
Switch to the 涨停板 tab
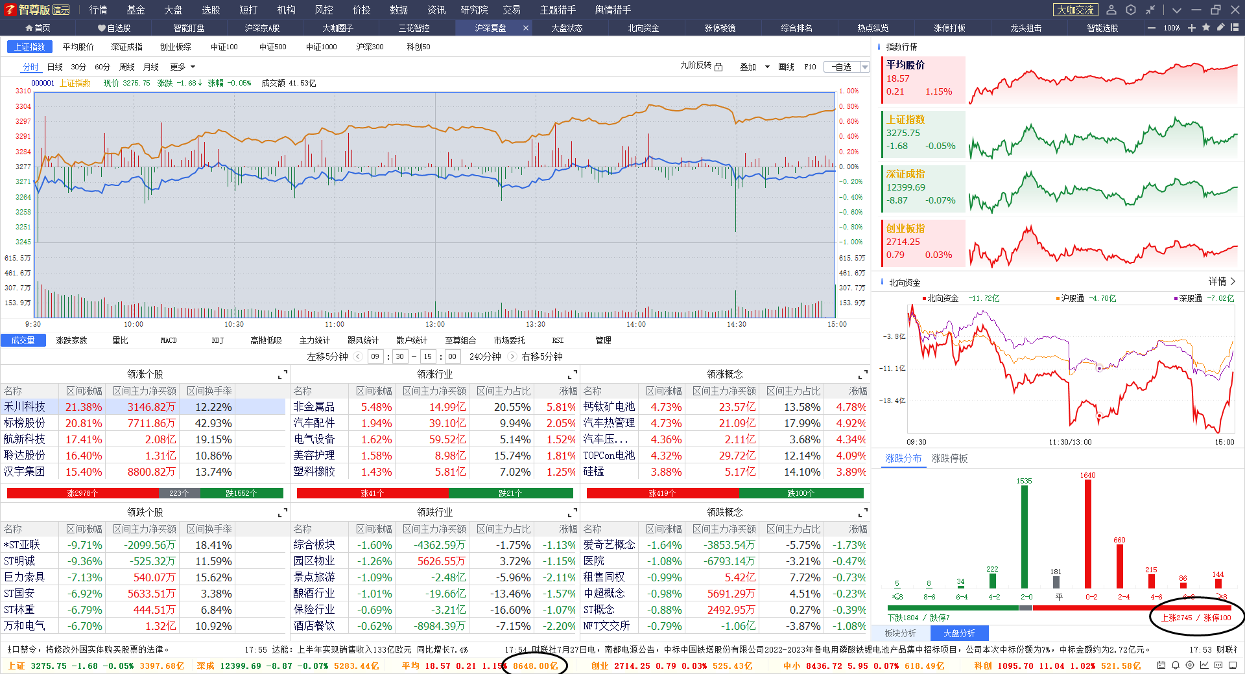[949, 28]
